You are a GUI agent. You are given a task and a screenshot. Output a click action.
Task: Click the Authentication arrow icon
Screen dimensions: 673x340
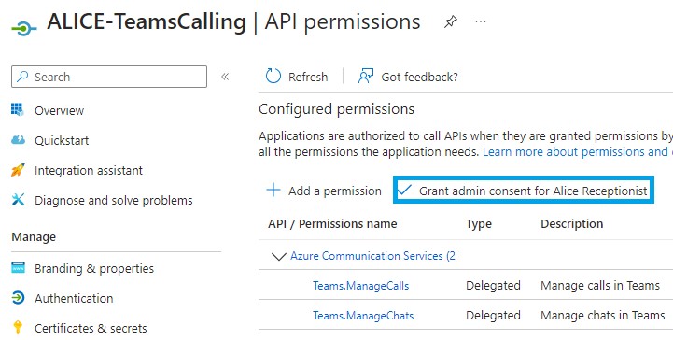pos(18,297)
